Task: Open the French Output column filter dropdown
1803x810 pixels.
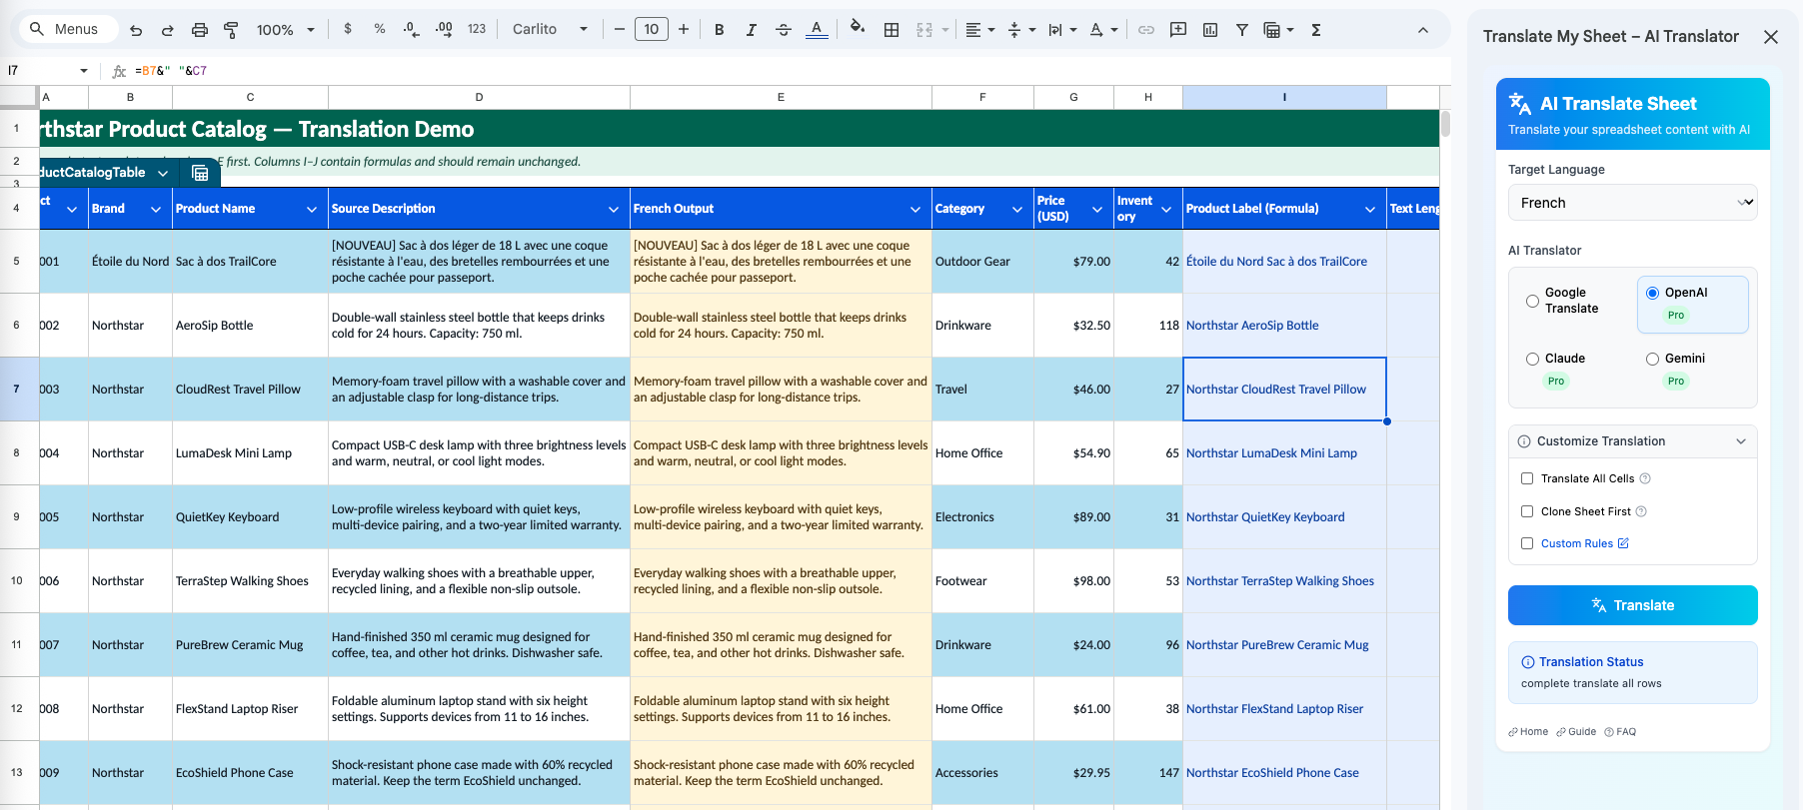Action: pos(915,209)
